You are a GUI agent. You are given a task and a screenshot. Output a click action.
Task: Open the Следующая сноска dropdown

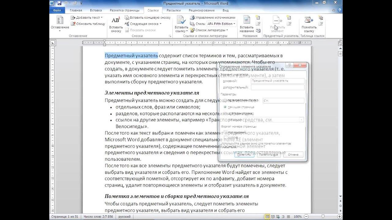(x=143, y=24)
